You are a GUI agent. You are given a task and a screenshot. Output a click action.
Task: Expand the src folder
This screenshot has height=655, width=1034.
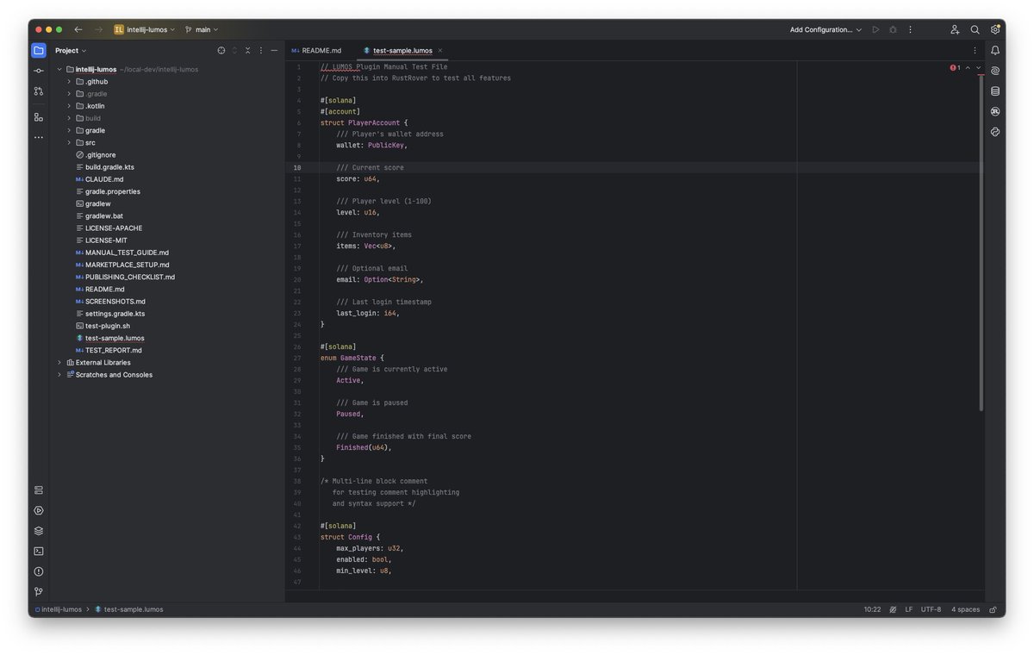point(69,143)
